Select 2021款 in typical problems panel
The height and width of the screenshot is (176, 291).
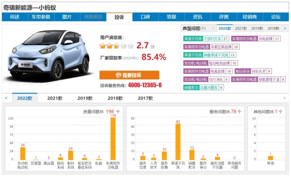(x=241, y=28)
